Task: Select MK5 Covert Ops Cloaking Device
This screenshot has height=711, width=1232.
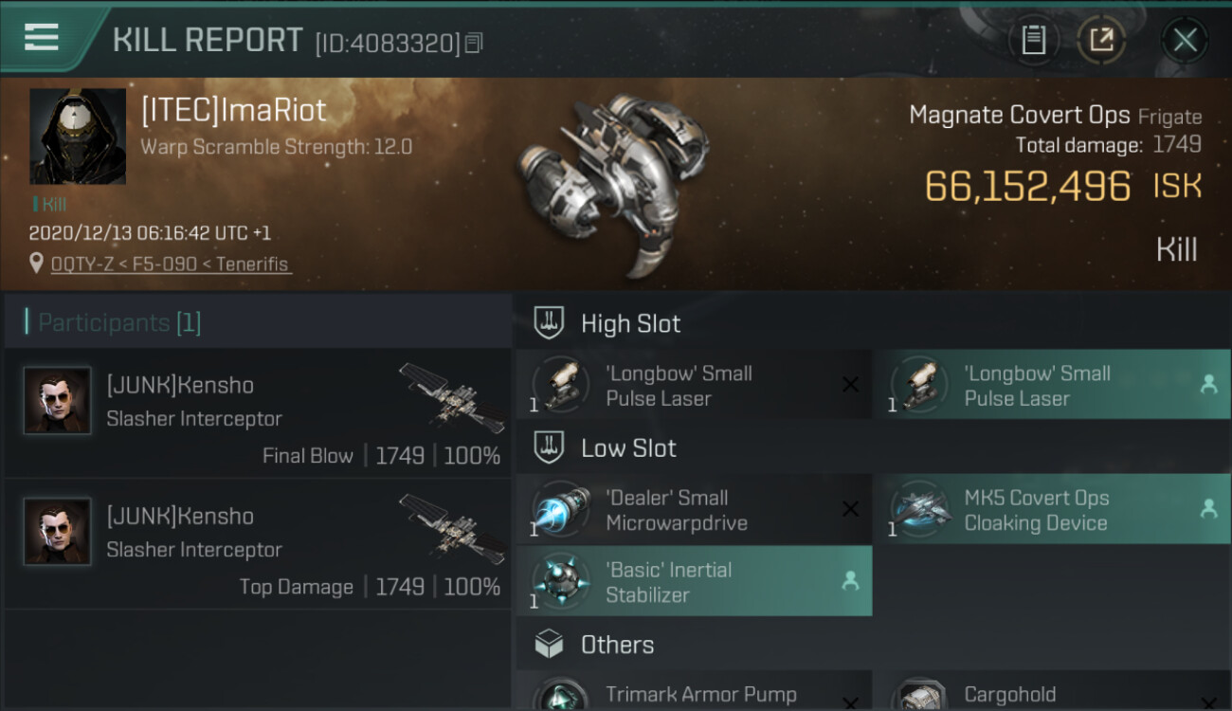Action: click(x=1050, y=509)
